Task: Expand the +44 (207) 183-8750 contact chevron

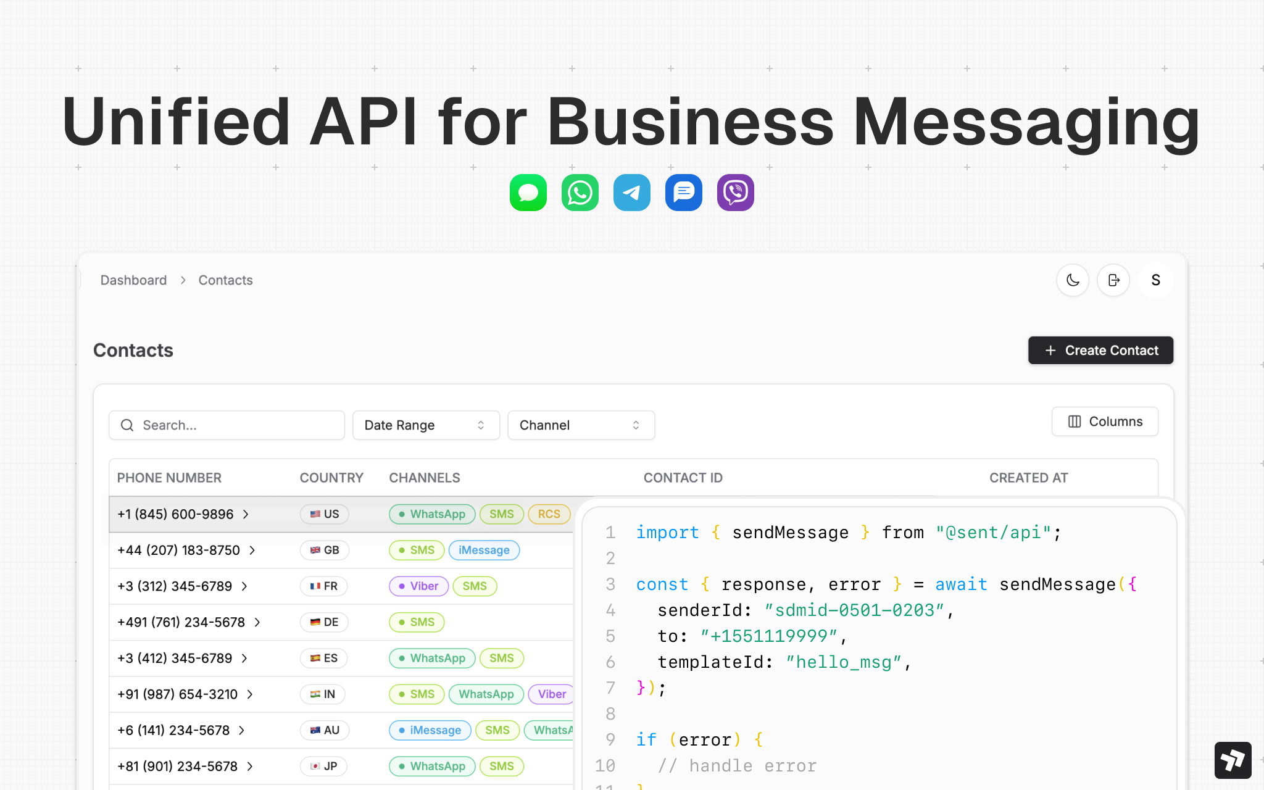Action: 252,550
